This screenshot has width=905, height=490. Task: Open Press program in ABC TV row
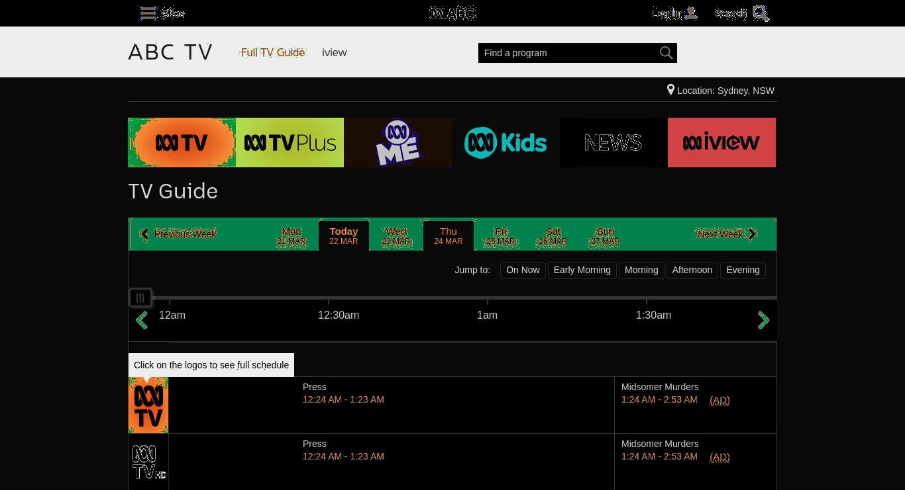click(315, 387)
